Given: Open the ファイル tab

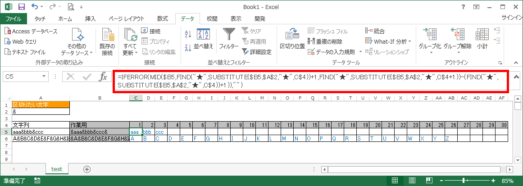Looking at the screenshot, I should click(14, 18).
